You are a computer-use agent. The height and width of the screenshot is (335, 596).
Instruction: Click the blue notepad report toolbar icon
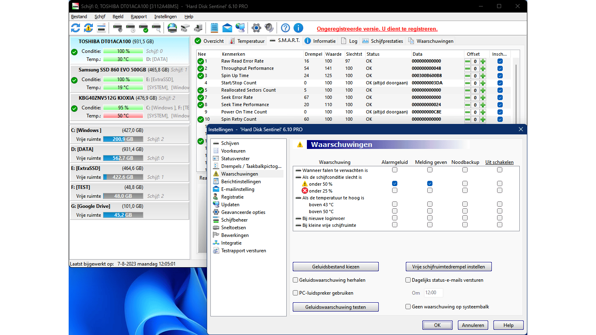point(214,28)
